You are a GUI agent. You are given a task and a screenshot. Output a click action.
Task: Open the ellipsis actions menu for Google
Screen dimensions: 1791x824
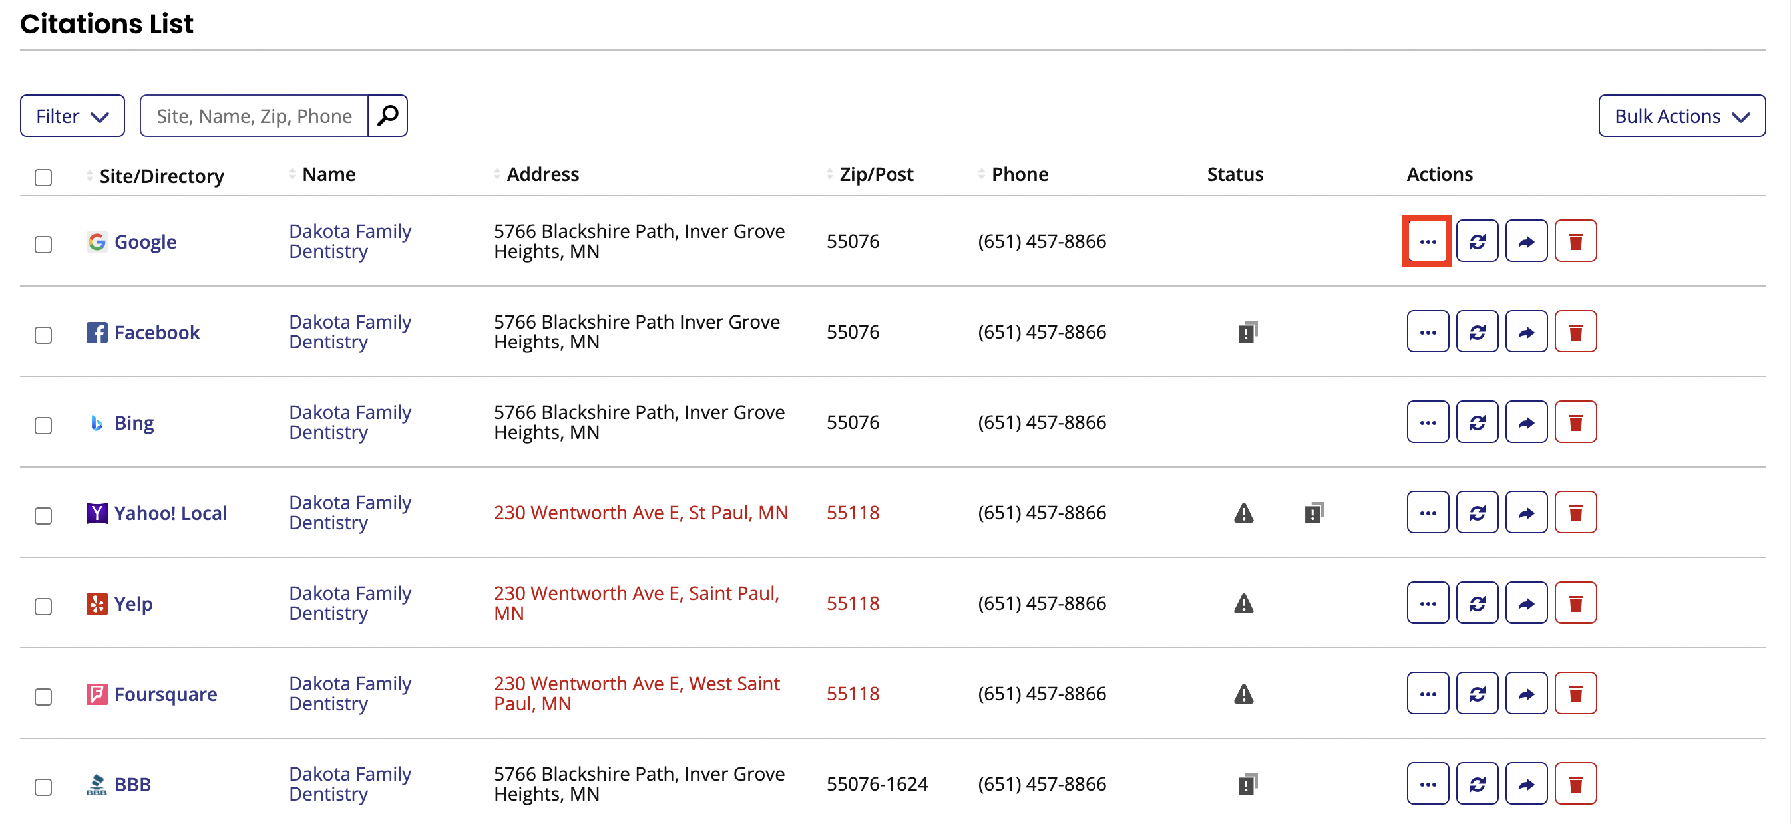point(1428,241)
